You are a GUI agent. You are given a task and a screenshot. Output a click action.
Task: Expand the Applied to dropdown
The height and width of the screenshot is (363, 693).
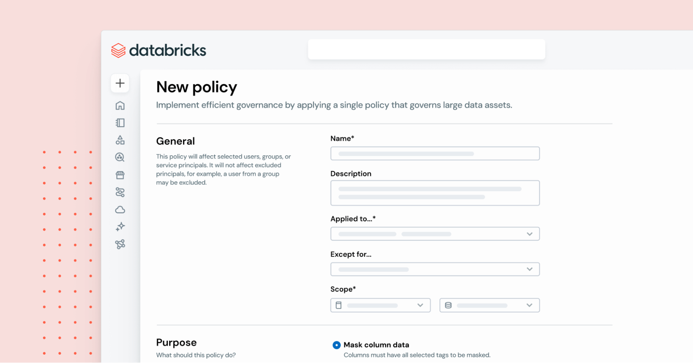(x=435, y=234)
